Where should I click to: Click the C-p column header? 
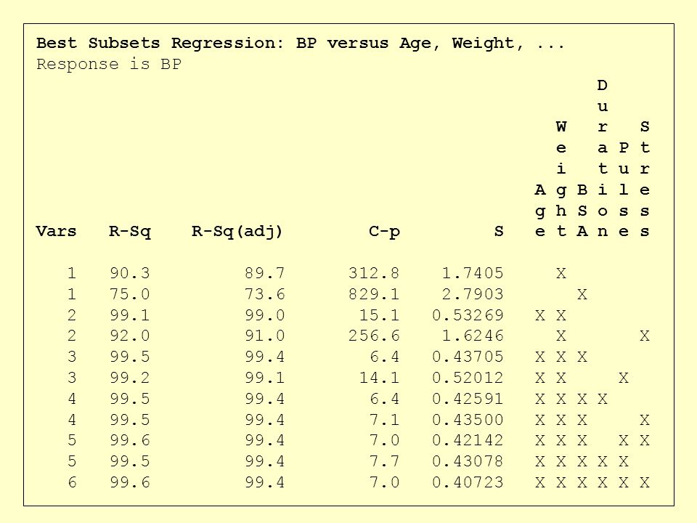click(x=385, y=232)
